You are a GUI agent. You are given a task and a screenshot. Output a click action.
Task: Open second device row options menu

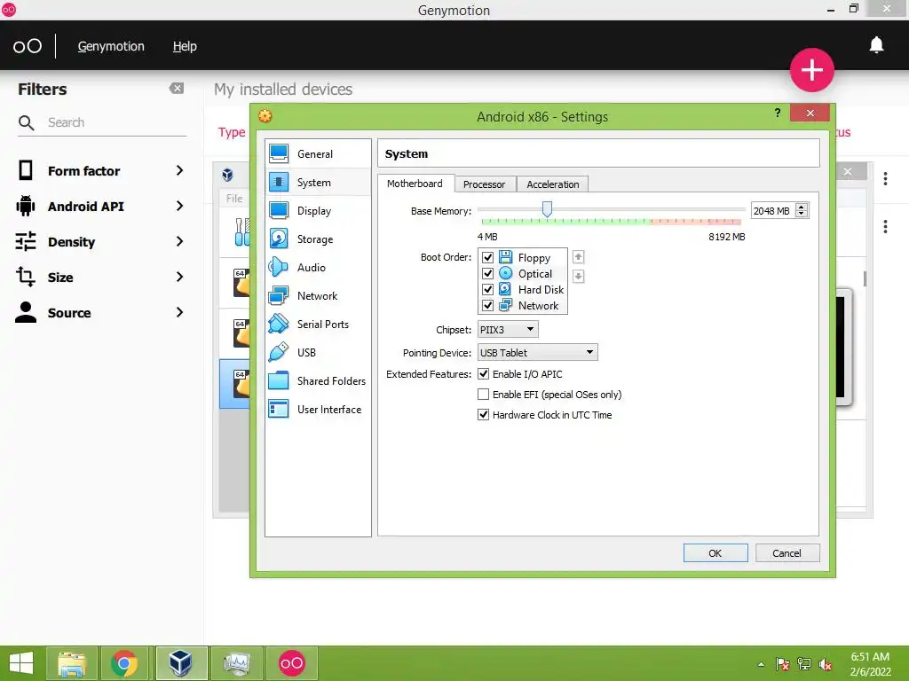(x=885, y=226)
